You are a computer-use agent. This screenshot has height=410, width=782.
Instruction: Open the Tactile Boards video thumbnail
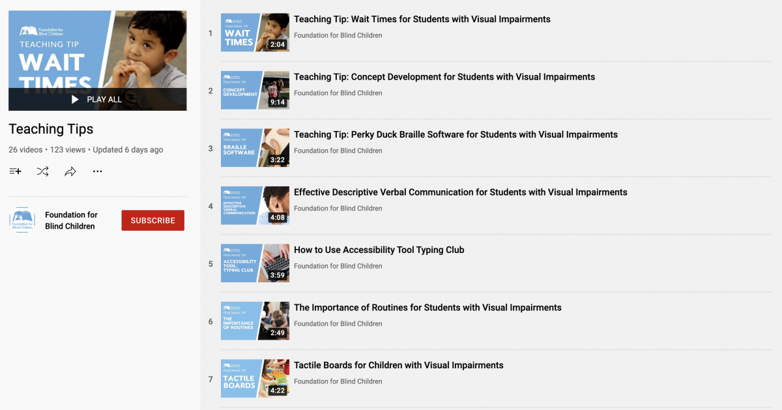[x=255, y=379]
